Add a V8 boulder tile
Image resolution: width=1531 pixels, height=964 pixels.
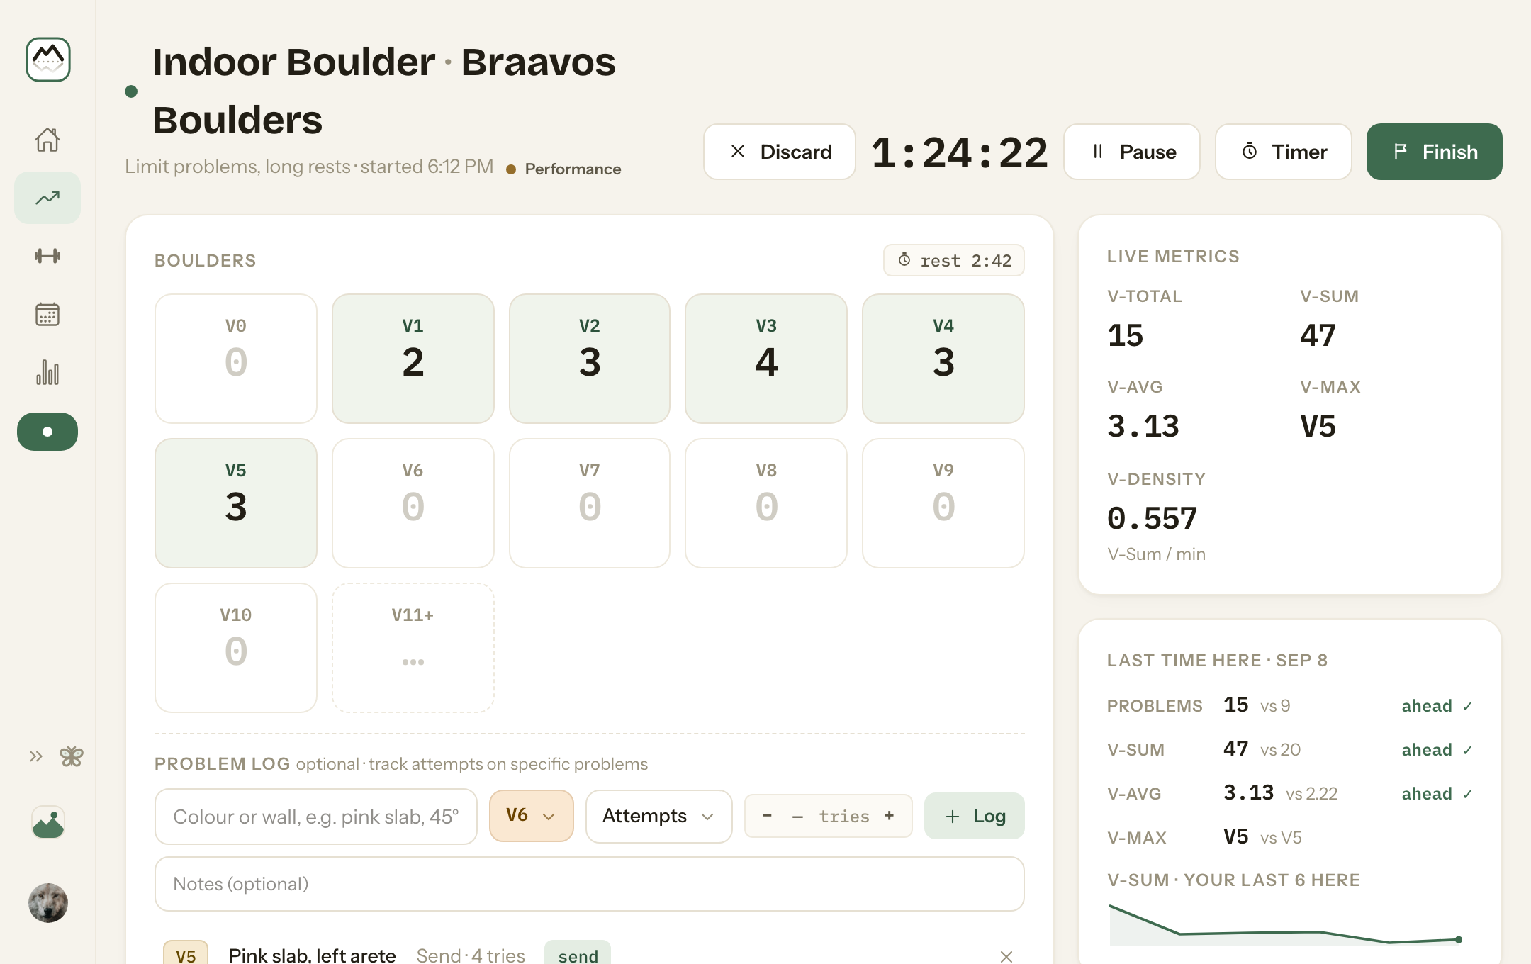766,503
